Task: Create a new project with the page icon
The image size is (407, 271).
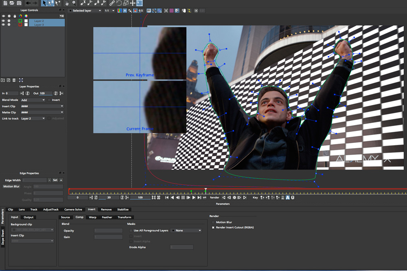Action: 5,3
